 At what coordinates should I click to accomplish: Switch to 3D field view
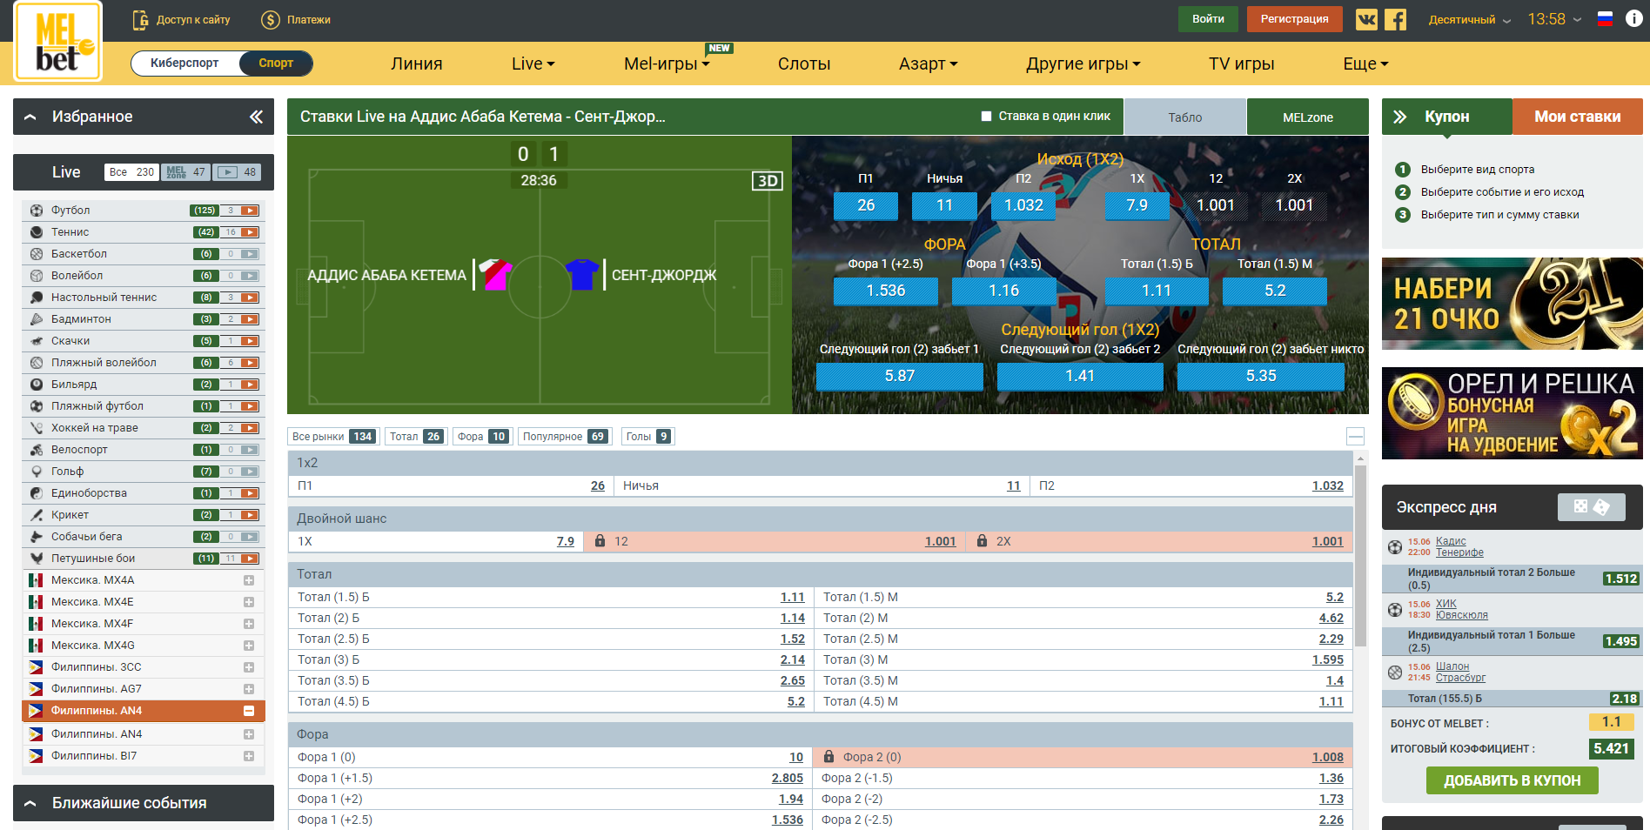coord(767,181)
